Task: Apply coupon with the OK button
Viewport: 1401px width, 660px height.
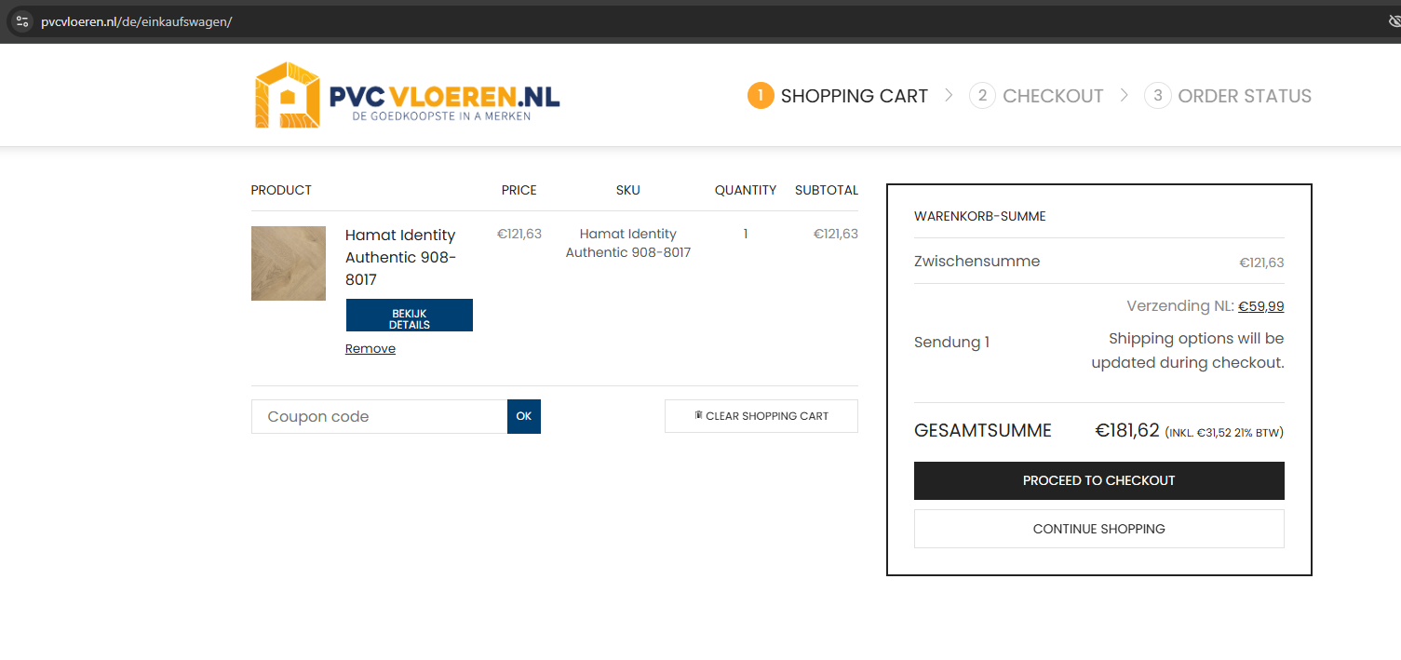Action: [x=524, y=417]
